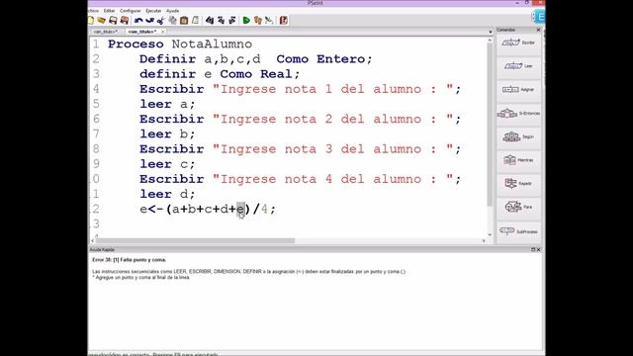633x356 pixels.
Task: Click the 'Proceso NotaAlumno' line
Action: (x=180, y=44)
